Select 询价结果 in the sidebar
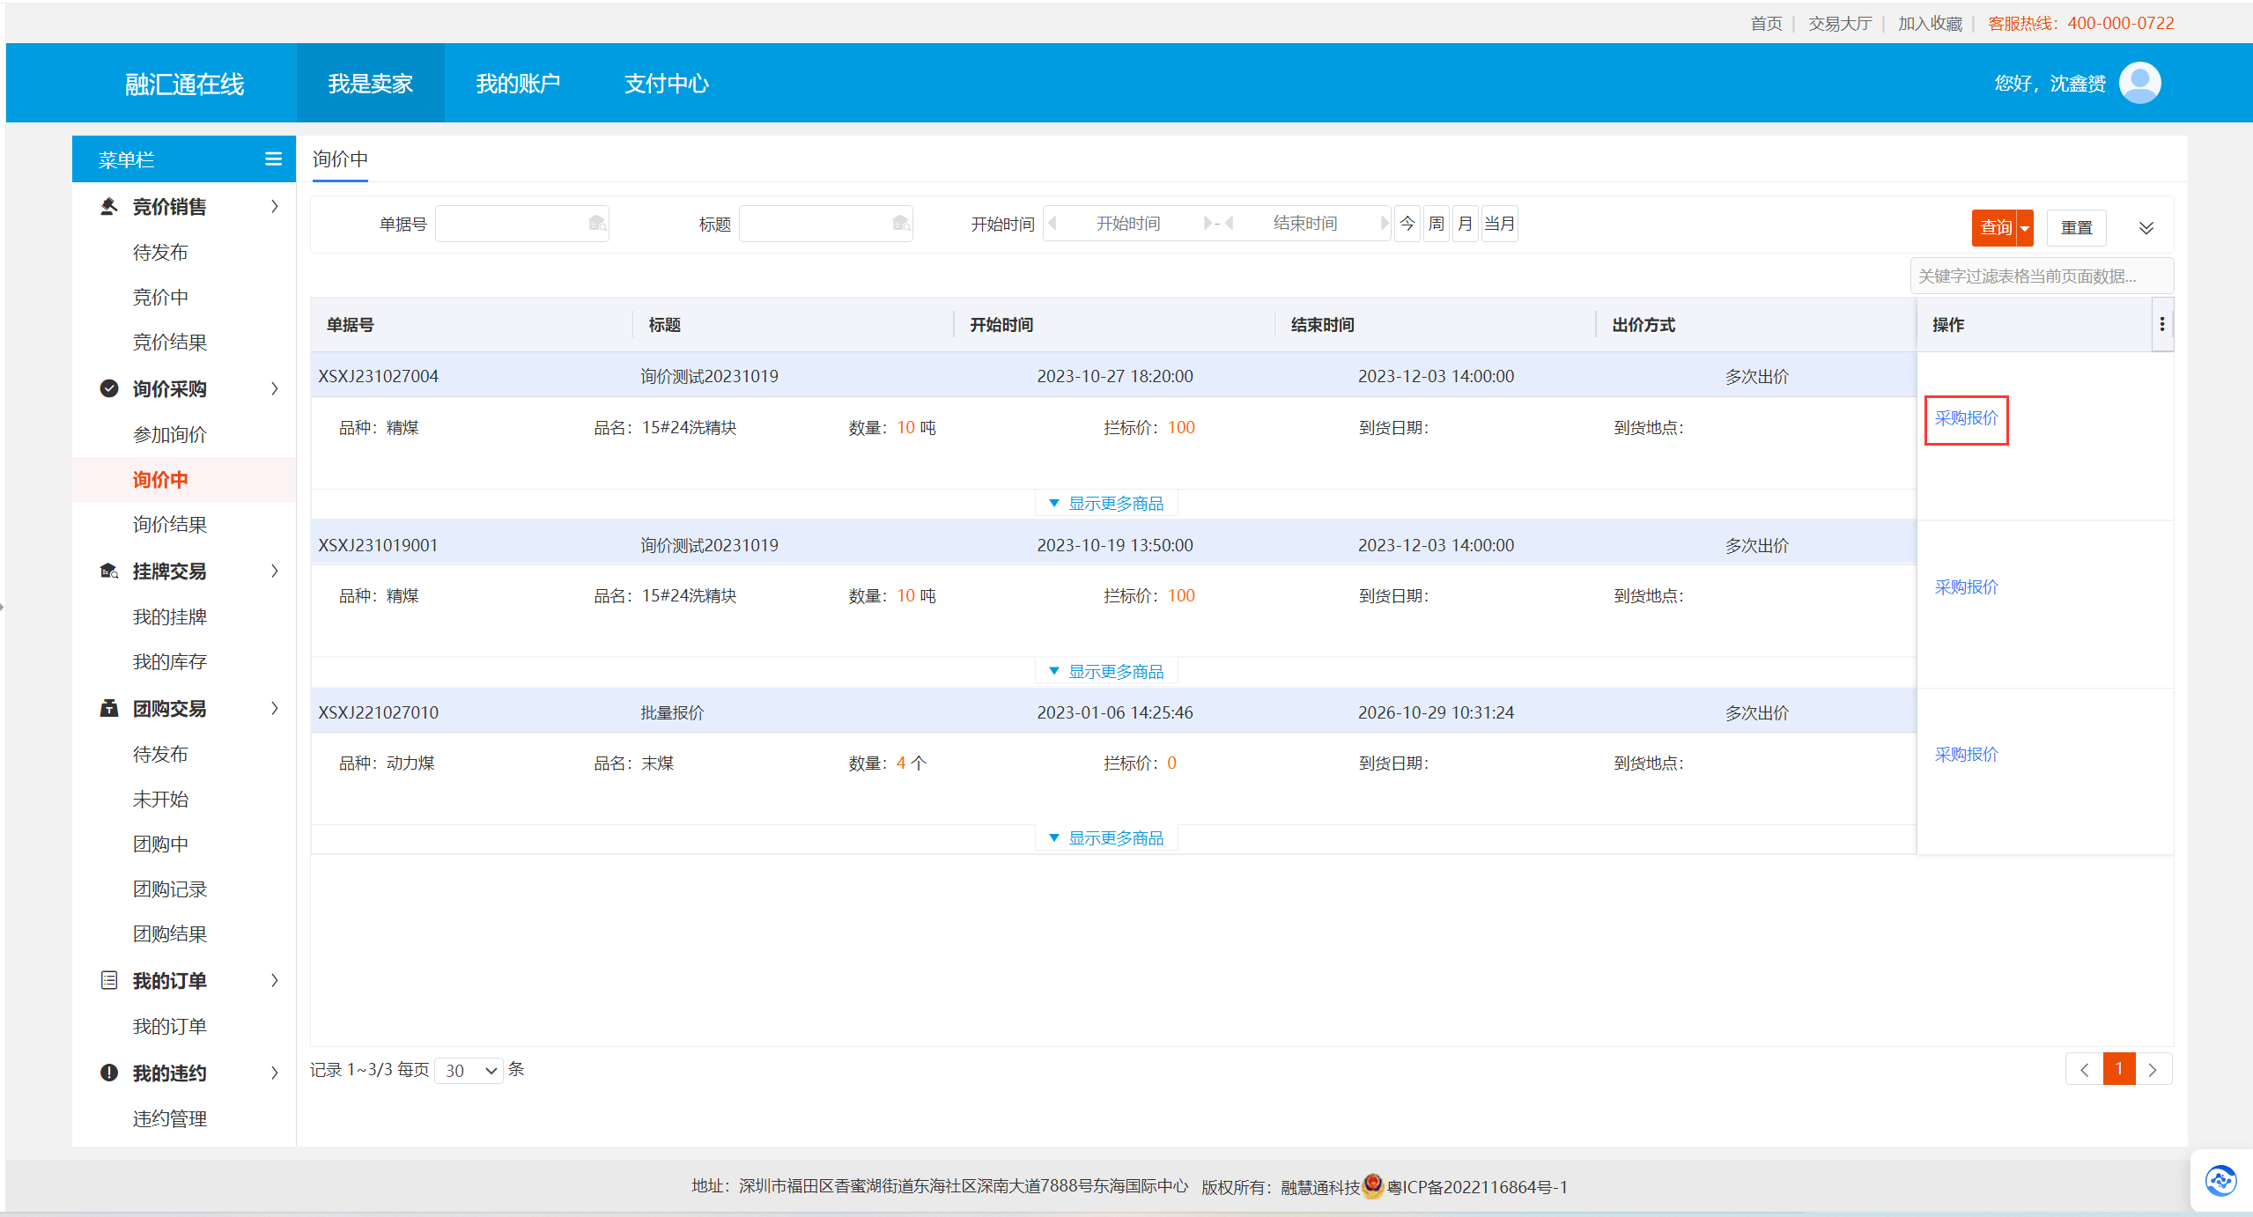This screenshot has width=2253, height=1217. point(170,525)
